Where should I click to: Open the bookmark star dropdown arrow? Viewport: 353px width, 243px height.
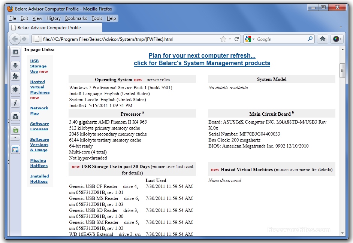pos(230,39)
